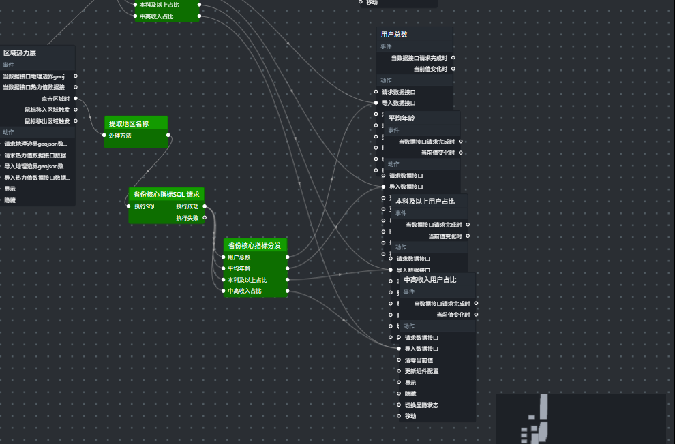The width and height of the screenshot is (675, 444).
Task: Select the 区域热力层 node title
Action: pyautogui.click(x=20, y=53)
